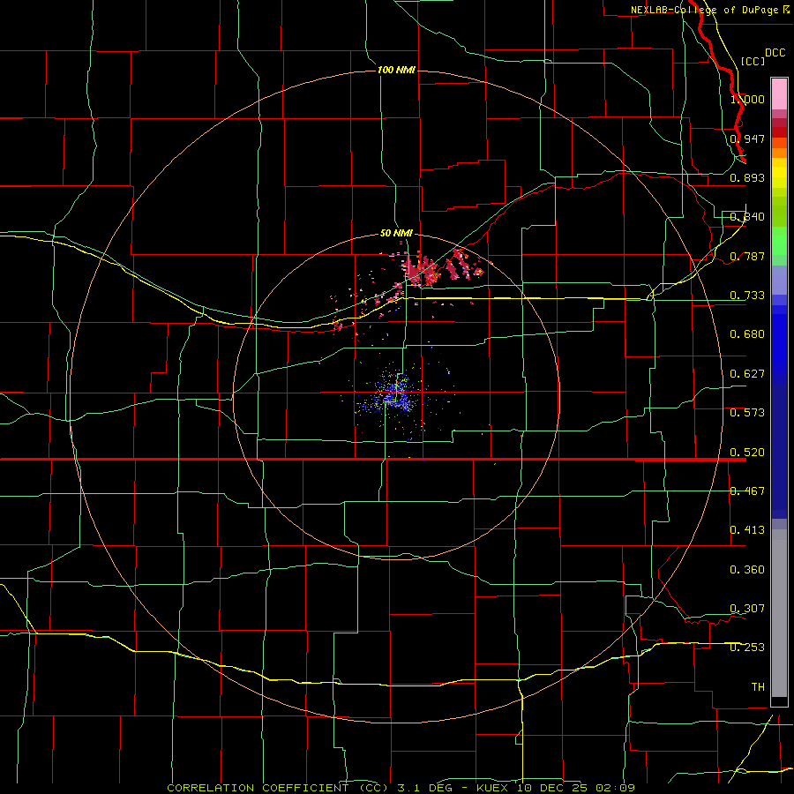
Task: Click the TH label at legend bottom
Action: (x=758, y=687)
